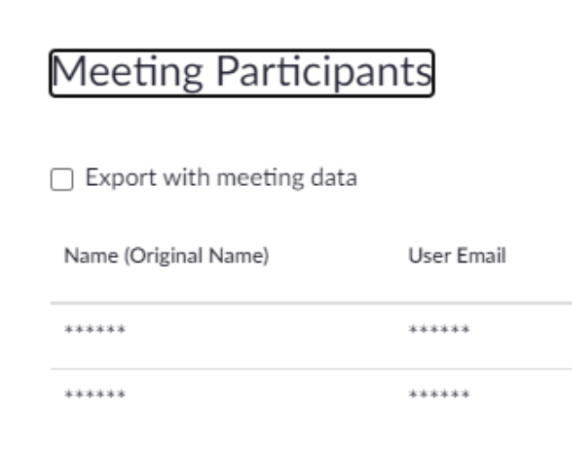Select the Meeting Participants heading
Image resolution: width=572 pixels, height=462 pixels.
242,73
